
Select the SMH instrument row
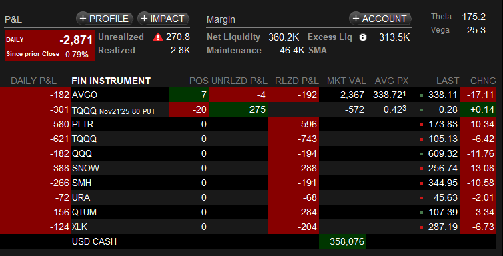(x=248, y=183)
